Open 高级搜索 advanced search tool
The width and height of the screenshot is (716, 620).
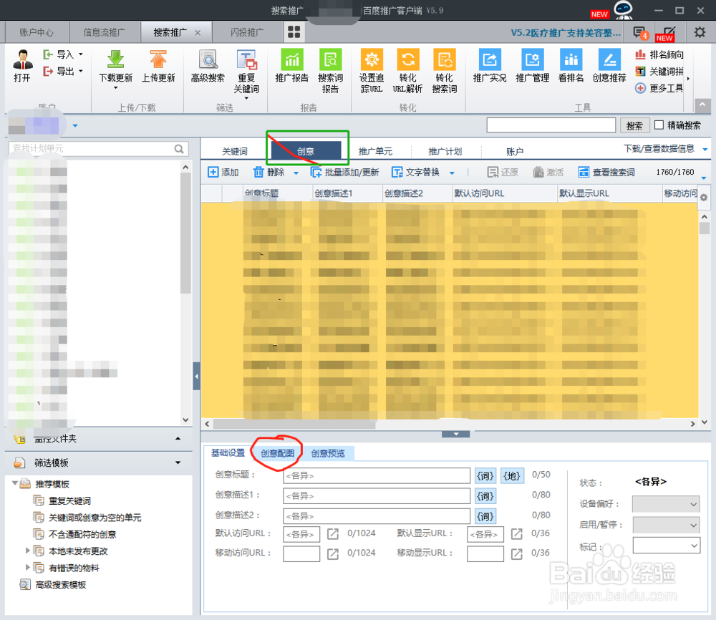tap(208, 59)
